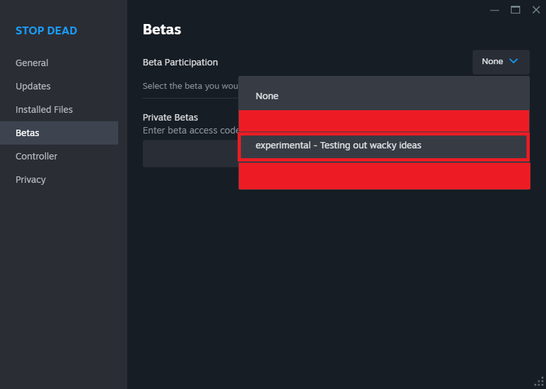Switch to the Updates section
Viewport: 546px width, 389px height.
click(x=33, y=86)
